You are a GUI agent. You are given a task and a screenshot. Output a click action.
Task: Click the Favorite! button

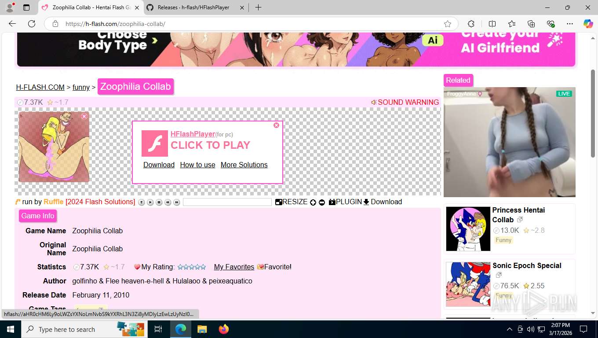click(274, 267)
